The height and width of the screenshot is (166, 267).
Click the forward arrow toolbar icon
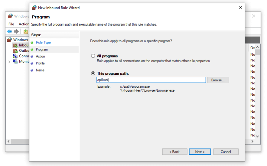(x=16, y=31)
